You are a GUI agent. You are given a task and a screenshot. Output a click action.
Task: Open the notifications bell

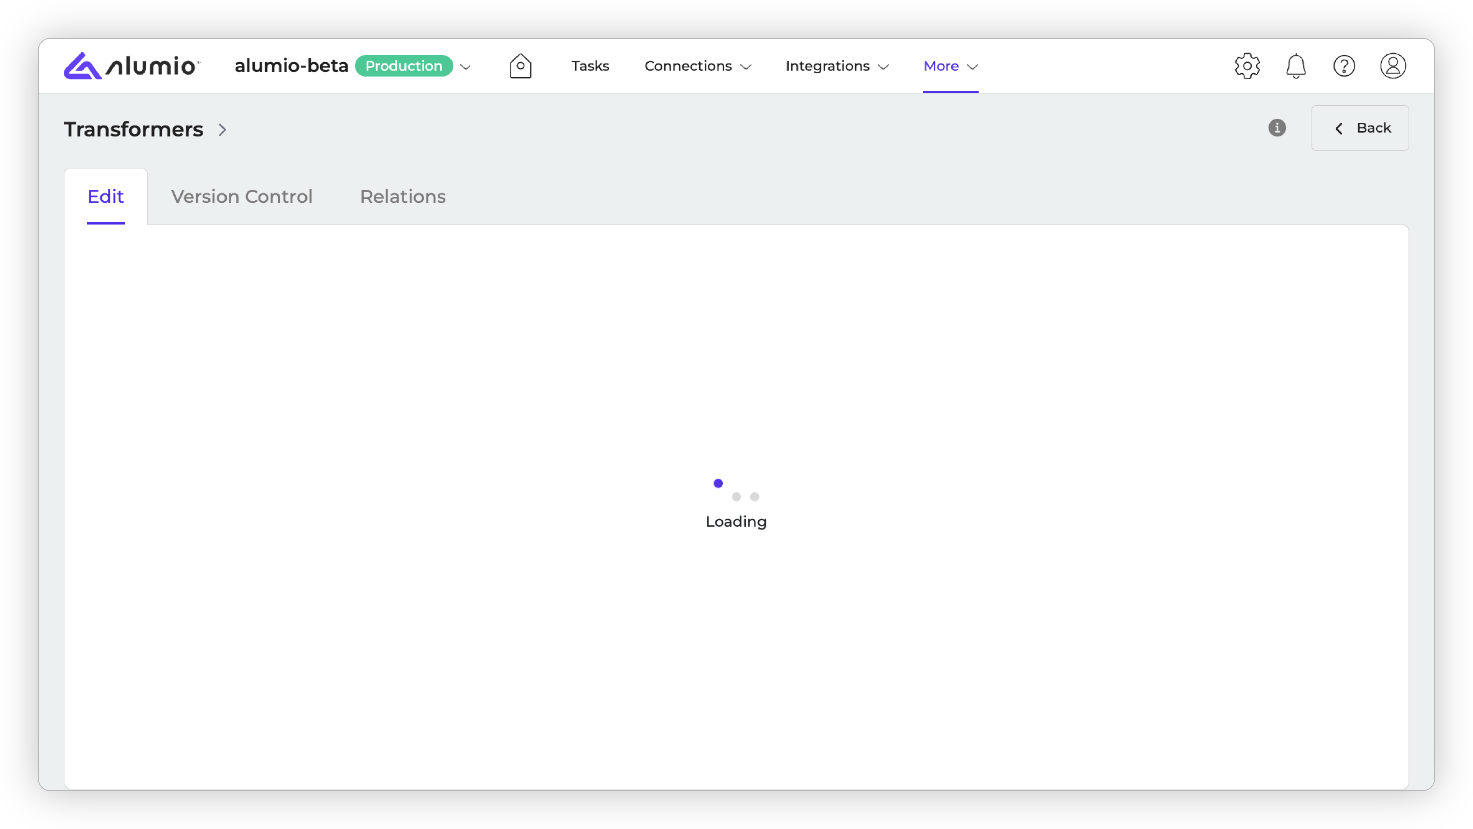click(1296, 66)
